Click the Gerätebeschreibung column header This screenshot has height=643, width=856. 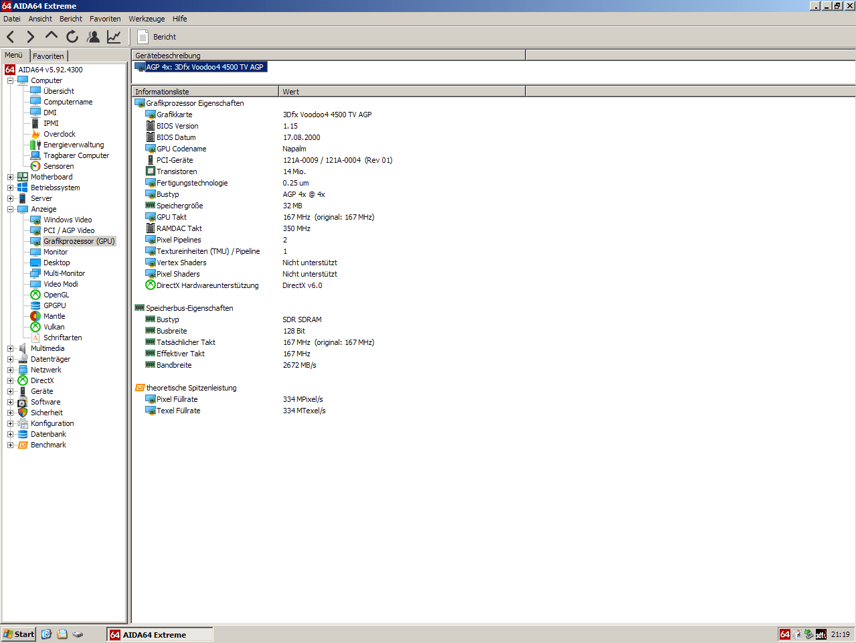[x=329, y=56]
